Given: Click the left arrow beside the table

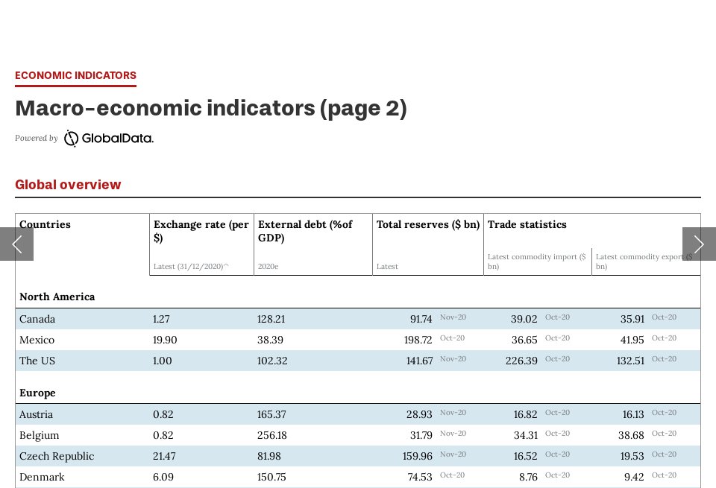Looking at the screenshot, I should coord(16,244).
